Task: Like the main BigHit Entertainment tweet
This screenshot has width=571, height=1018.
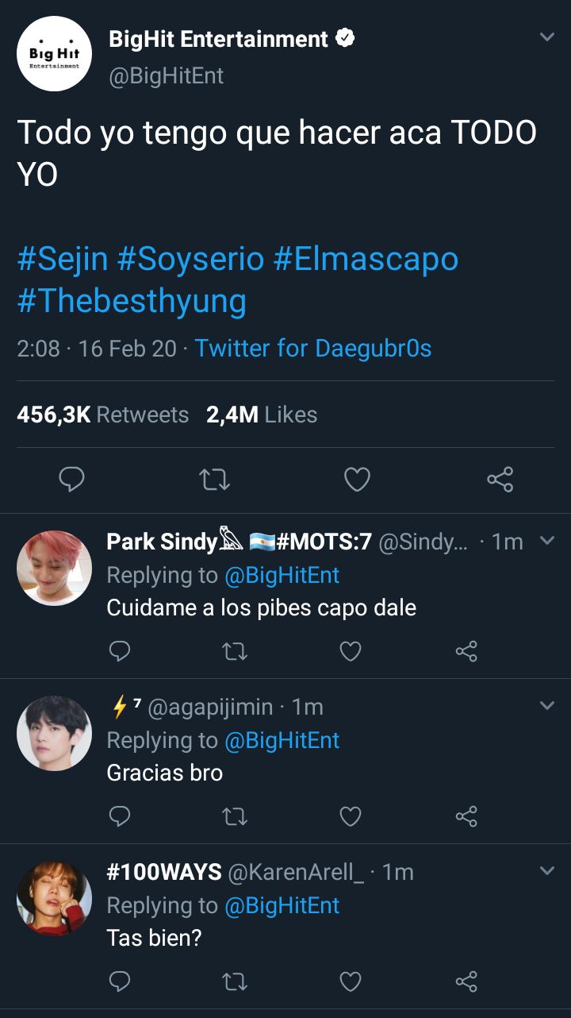Action: tap(357, 480)
